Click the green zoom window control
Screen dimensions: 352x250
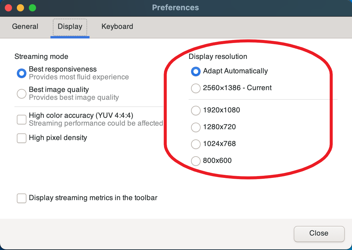click(x=32, y=8)
